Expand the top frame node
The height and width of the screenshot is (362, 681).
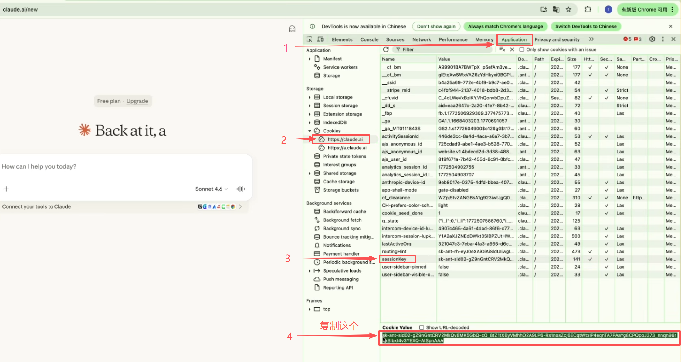(x=310, y=309)
